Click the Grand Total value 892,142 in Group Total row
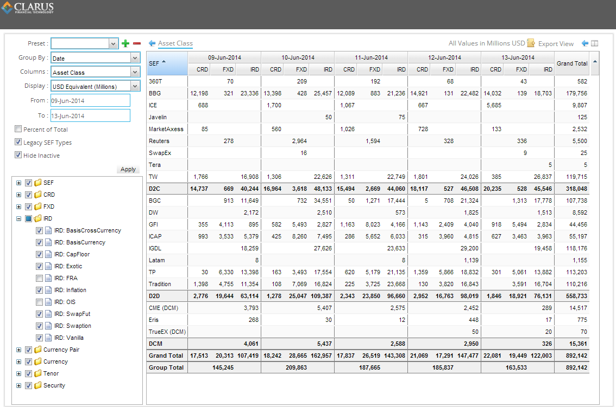Screen dimensions: 616x407 (x=576, y=367)
